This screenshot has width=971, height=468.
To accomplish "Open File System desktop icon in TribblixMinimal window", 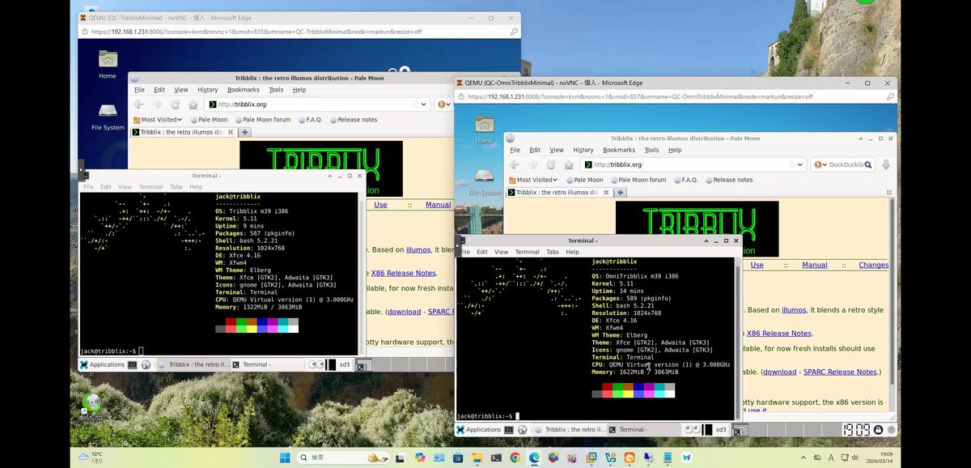I will 108,116.
